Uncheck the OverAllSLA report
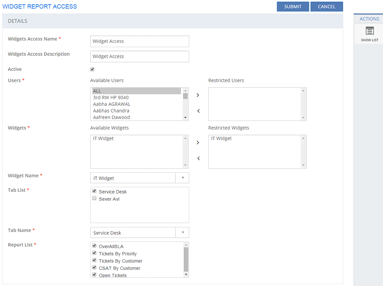 94,246
